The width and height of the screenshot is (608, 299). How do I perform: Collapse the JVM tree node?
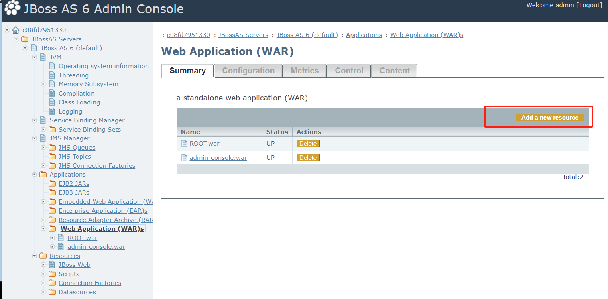coord(34,57)
